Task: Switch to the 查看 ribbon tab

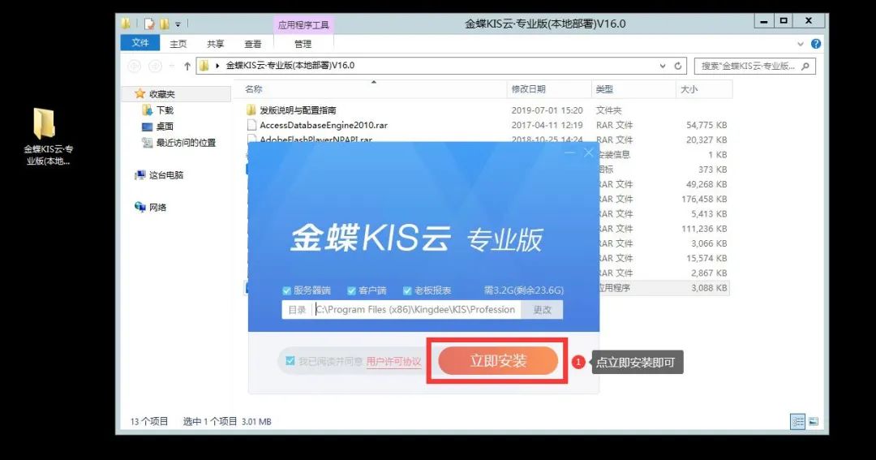Action: (x=253, y=44)
